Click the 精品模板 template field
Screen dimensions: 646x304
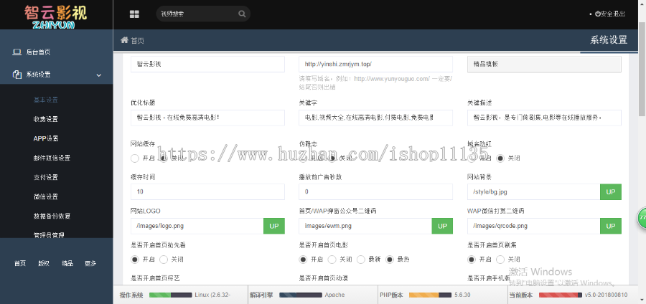[x=544, y=65]
